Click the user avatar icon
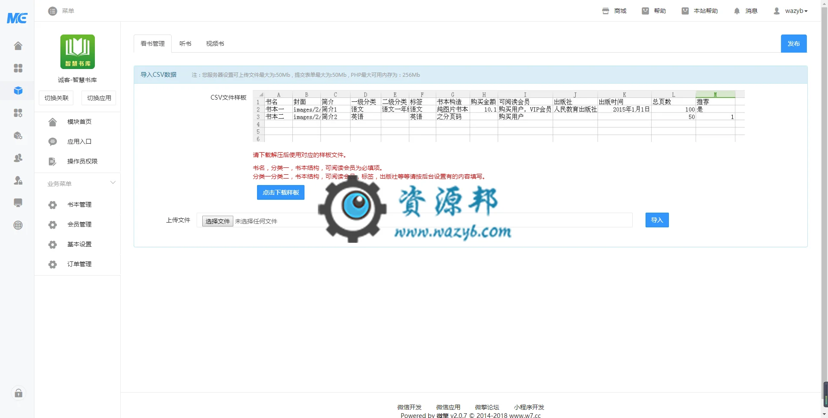Image resolution: width=828 pixels, height=418 pixels. pyautogui.click(x=777, y=11)
